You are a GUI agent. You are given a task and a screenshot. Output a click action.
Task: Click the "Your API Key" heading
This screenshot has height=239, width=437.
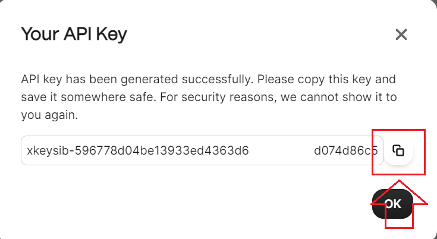coord(74,34)
